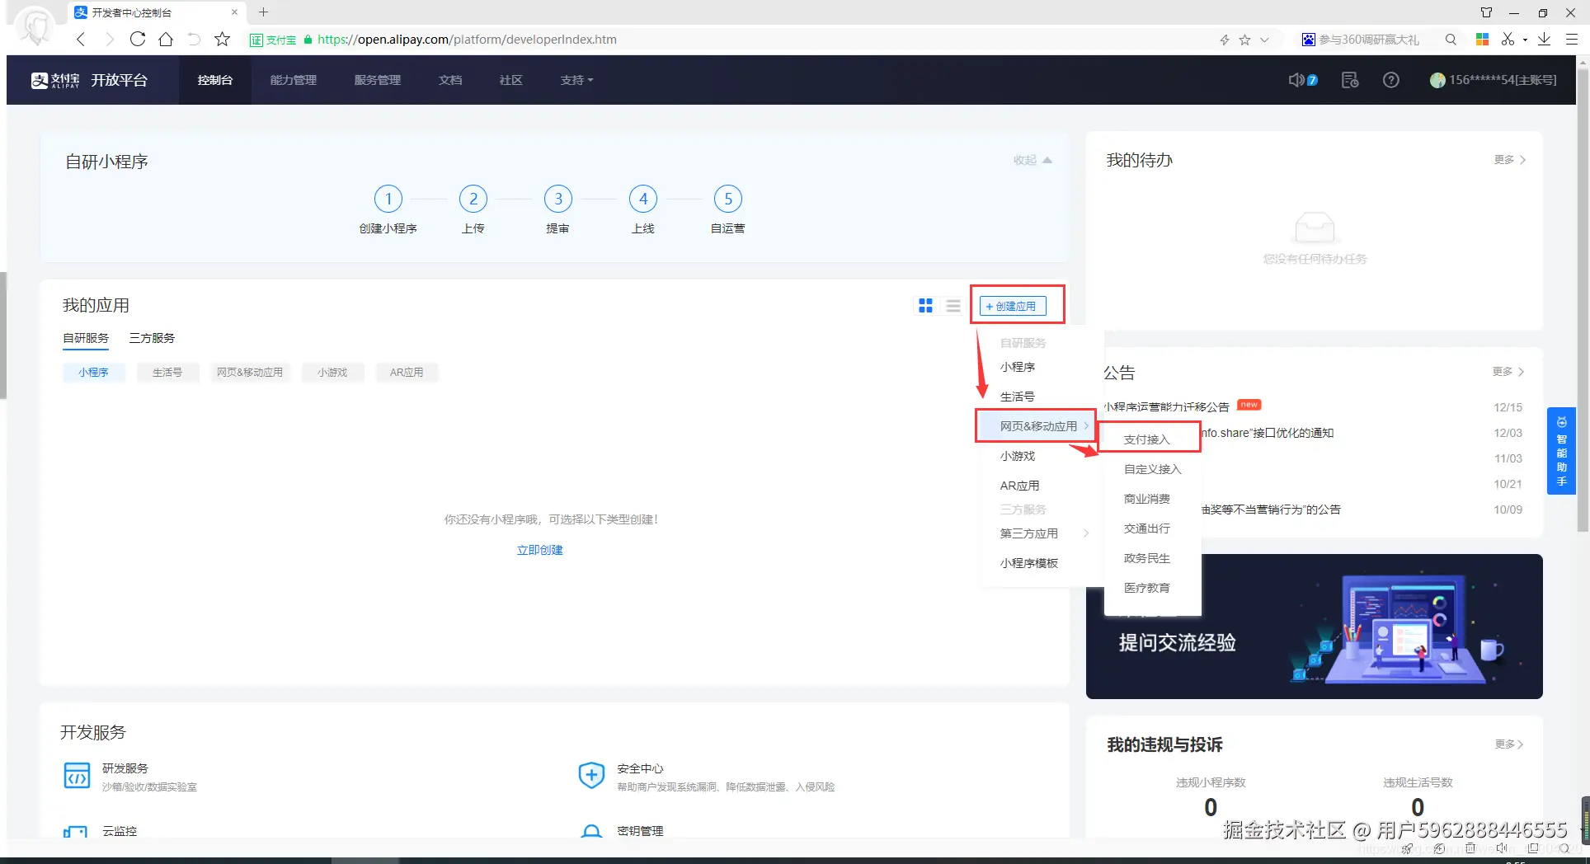Open 更多 in 公告 panel
This screenshot has height=864, width=1590.
click(1508, 372)
